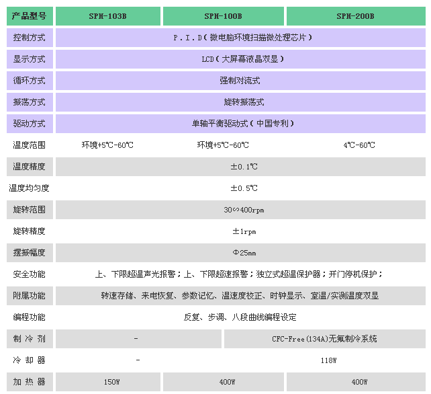Click the SPH-100B column header
This screenshot has width=431, height=394.
(x=223, y=15)
